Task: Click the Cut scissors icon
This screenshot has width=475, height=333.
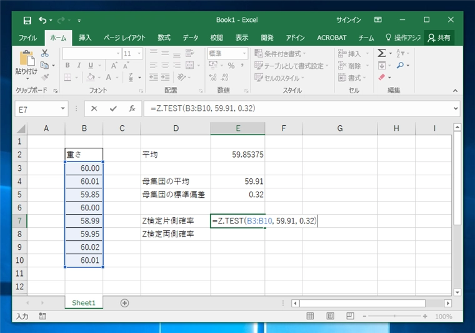Action: tap(45, 53)
